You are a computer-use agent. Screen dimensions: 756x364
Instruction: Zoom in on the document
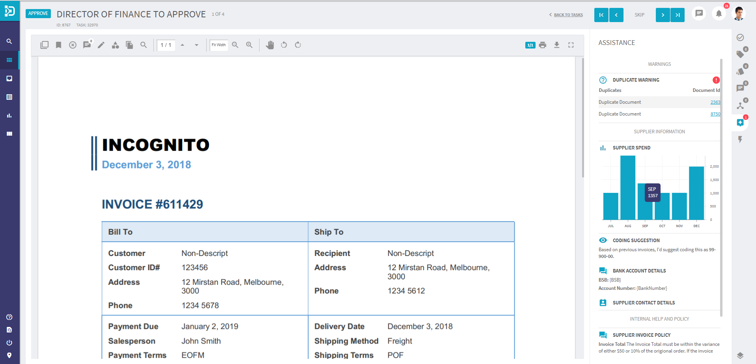click(x=249, y=45)
